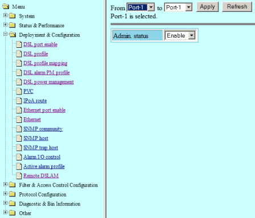Collapse the Deployment & Configuration node
255x218 pixels.
5,34
